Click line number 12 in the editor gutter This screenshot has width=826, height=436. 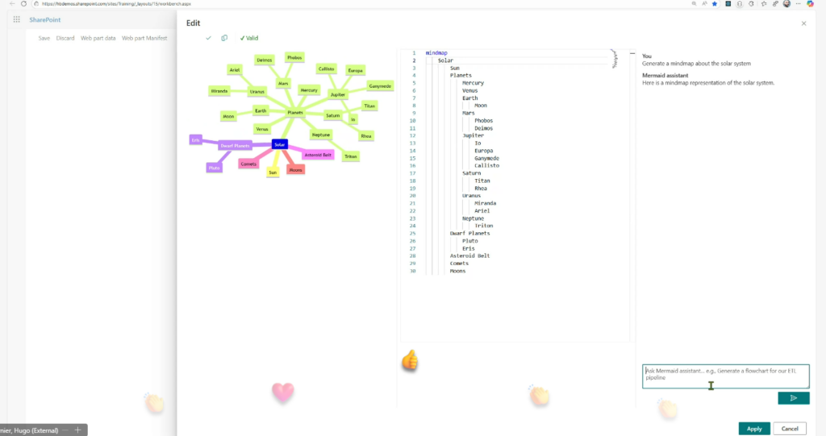[x=412, y=135]
